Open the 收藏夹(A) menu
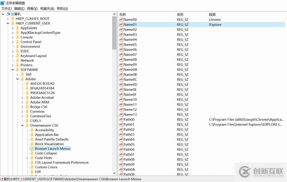The width and height of the screenshot is (287, 182). tap(47, 9)
